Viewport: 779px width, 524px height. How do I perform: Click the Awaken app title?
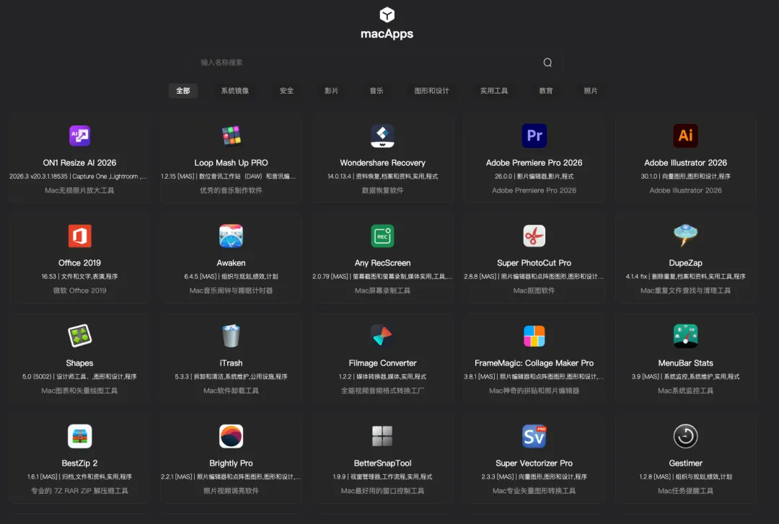pyautogui.click(x=231, y=263)
